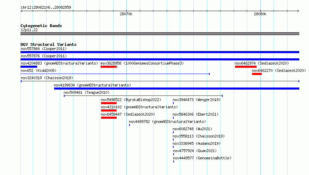Click the nsv557864 (Cooper2011) variant label

(x=44, y=49)
